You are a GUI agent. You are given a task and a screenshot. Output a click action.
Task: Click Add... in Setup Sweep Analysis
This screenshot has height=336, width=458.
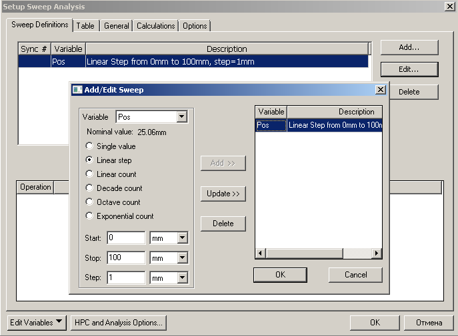pyautogui.click(x=409, y=47)
